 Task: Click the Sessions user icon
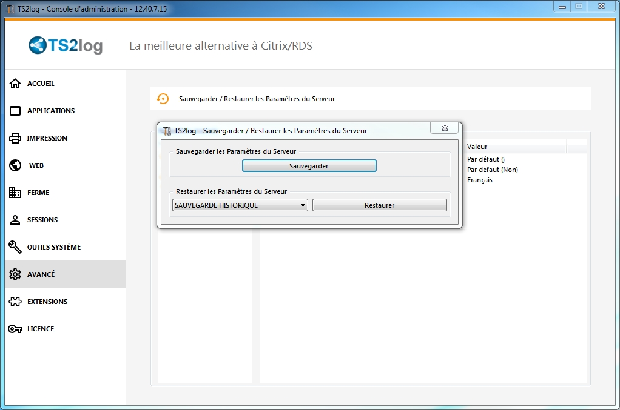point(15,220)
